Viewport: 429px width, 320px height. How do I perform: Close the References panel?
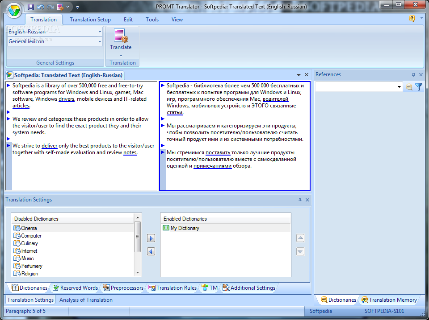click(x=421, y=75)
